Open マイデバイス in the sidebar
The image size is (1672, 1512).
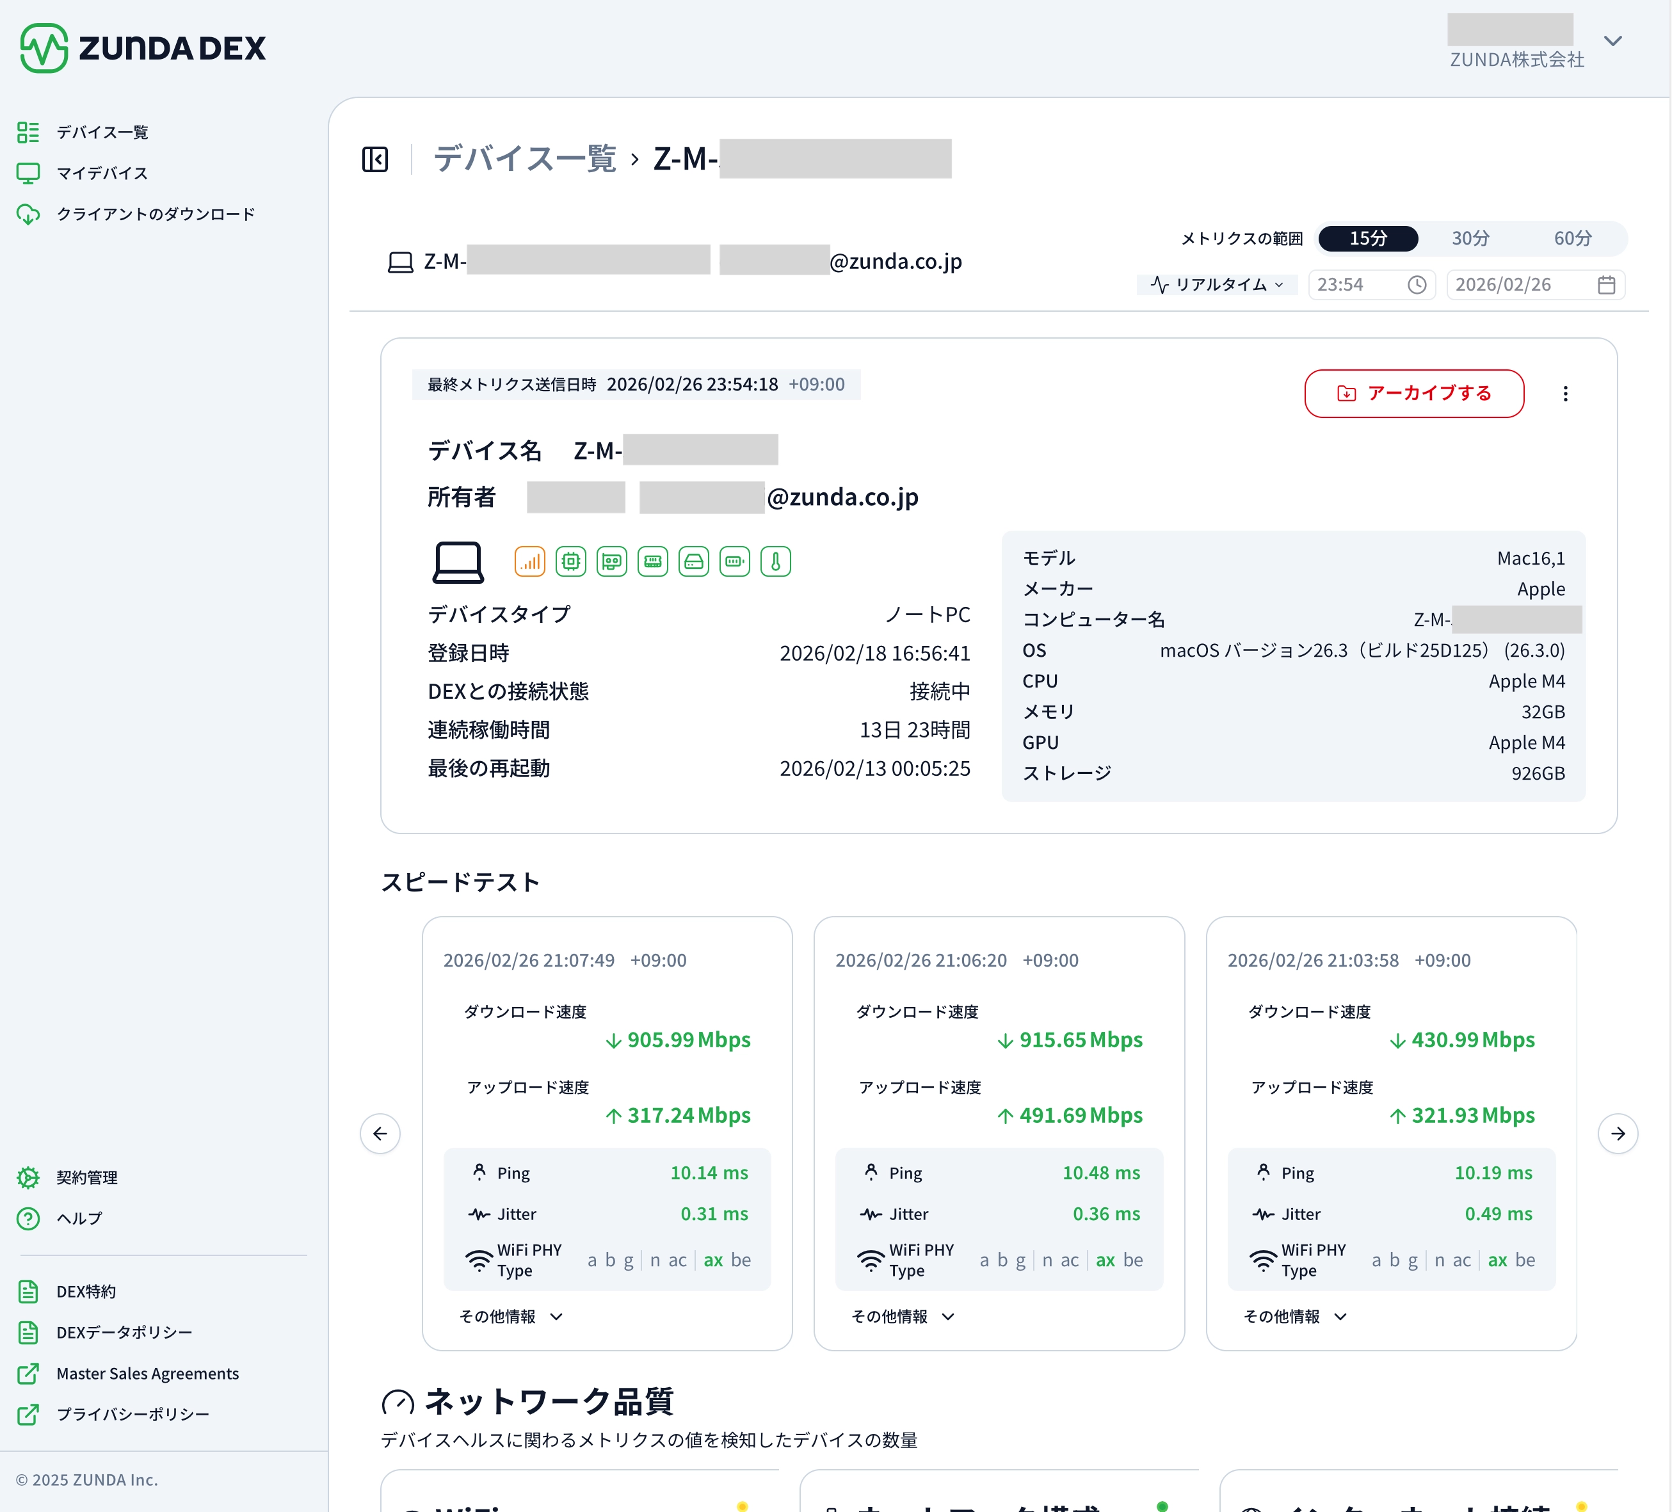pos(101,173)
